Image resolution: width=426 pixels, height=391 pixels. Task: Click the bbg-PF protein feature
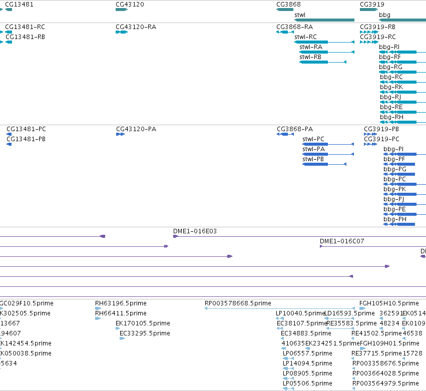click(394, 159)
